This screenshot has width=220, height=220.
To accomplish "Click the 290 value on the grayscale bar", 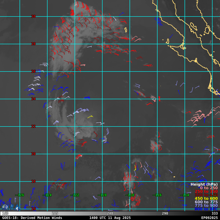I will [165, 213].
